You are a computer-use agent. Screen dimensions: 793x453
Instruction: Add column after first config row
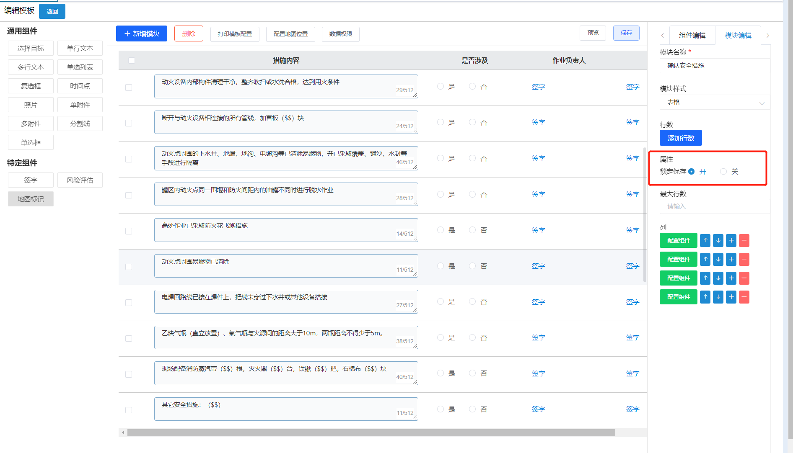(731, 240)
